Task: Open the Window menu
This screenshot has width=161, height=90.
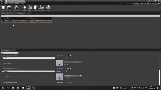Action: (x=17, y=4)
